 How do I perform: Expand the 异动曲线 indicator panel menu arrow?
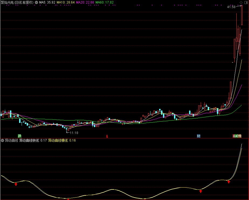tap(2, 140)
